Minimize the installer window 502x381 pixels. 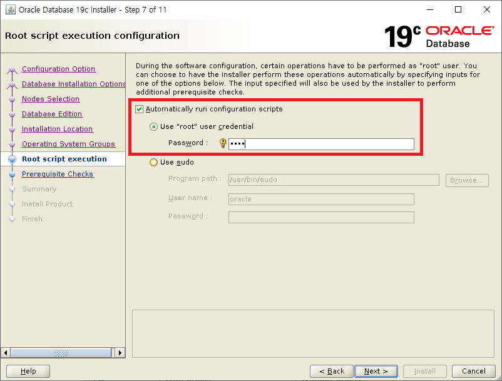click(x=430, y=9)
